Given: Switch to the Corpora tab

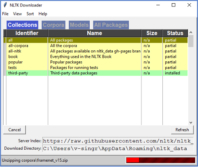Looking at the screenshot, I should (53, 25).
